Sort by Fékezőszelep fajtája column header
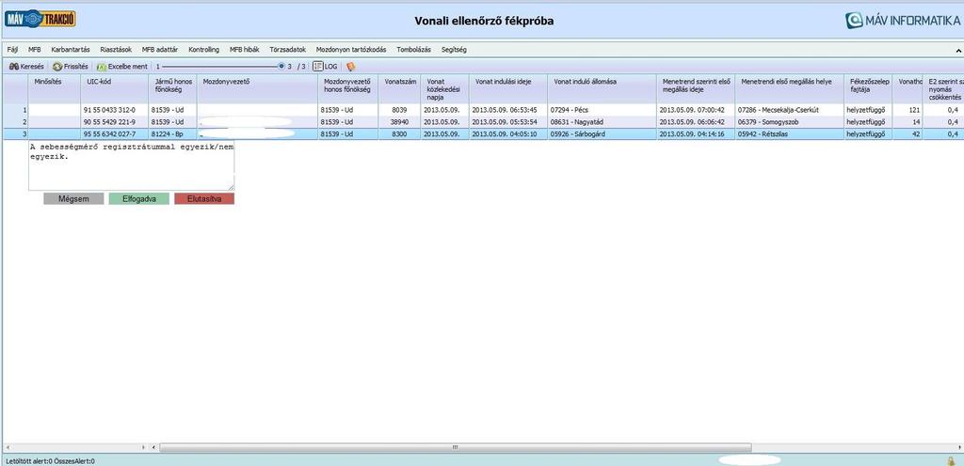964x466 pixels. [x=869, y=89]
